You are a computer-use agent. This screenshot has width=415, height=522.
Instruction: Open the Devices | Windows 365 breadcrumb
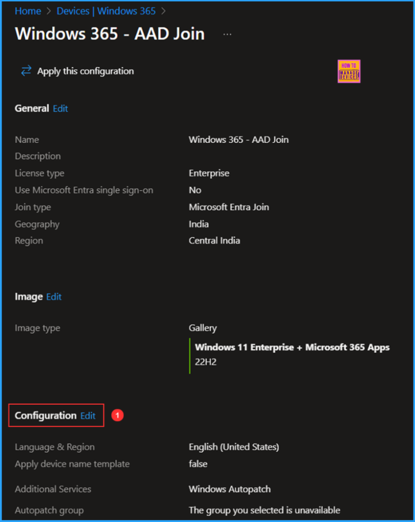click(106, 11)
